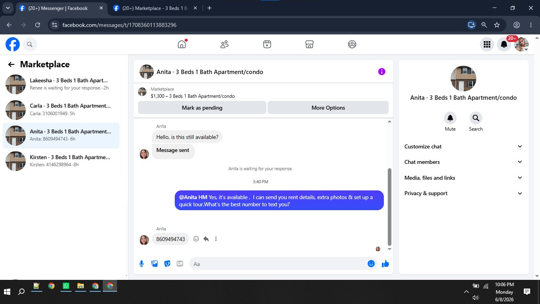
Task: Click Mark as pending button
Action: tap(202, 108)
